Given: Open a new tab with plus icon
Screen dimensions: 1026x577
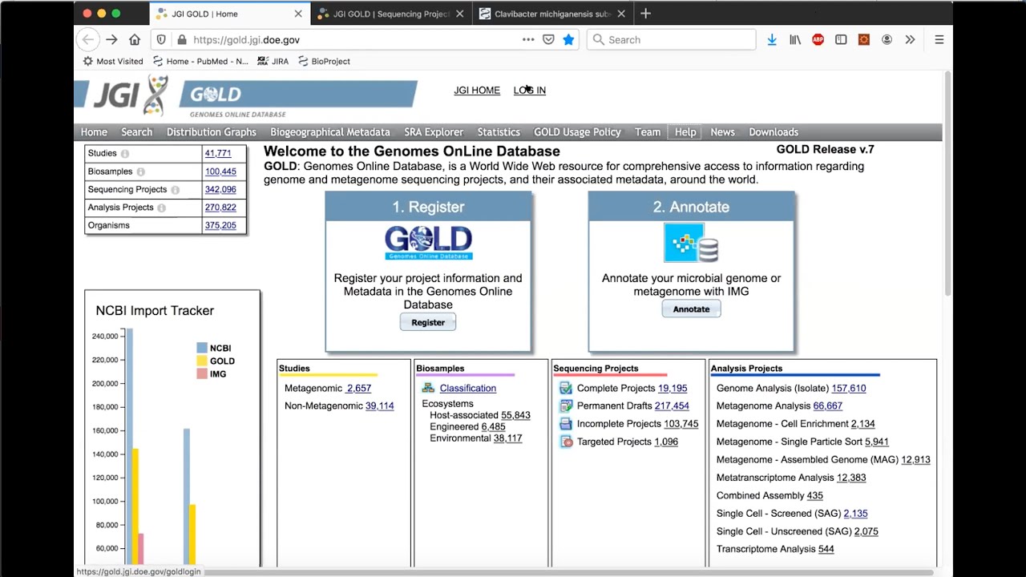Looking at the screenshot, I should click(645, 14).
